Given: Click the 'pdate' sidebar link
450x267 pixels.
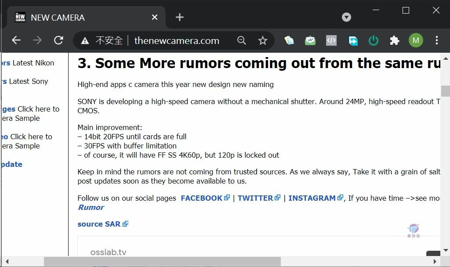Looking at the screenshot, I should [12, 164].
